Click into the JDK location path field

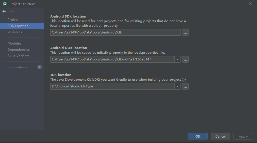click(x=112, y=86)
